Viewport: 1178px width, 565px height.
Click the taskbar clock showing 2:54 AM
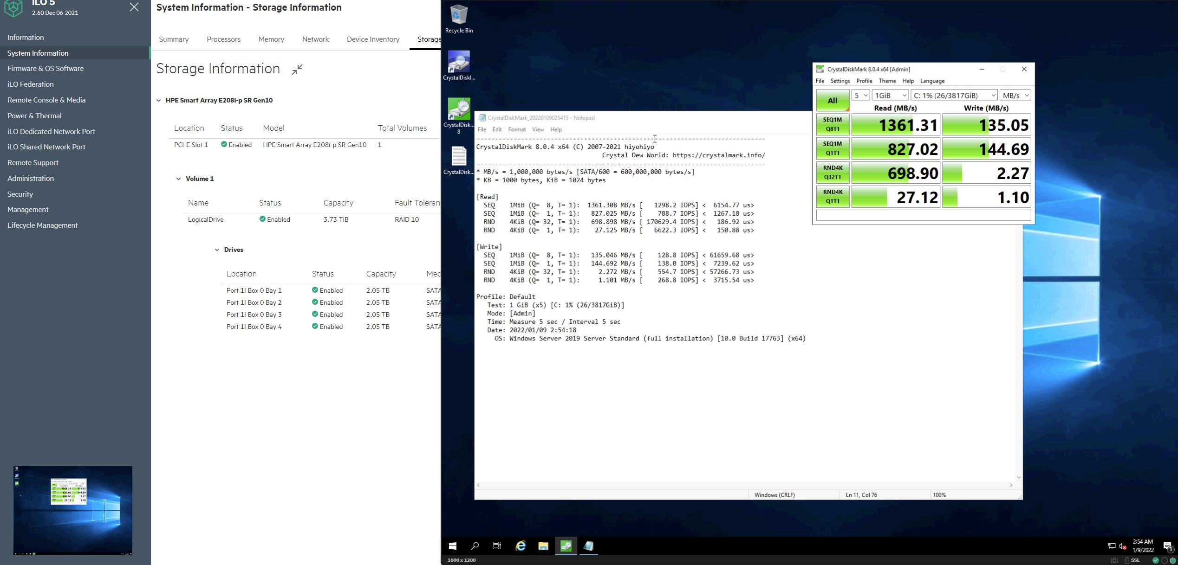1143,546
